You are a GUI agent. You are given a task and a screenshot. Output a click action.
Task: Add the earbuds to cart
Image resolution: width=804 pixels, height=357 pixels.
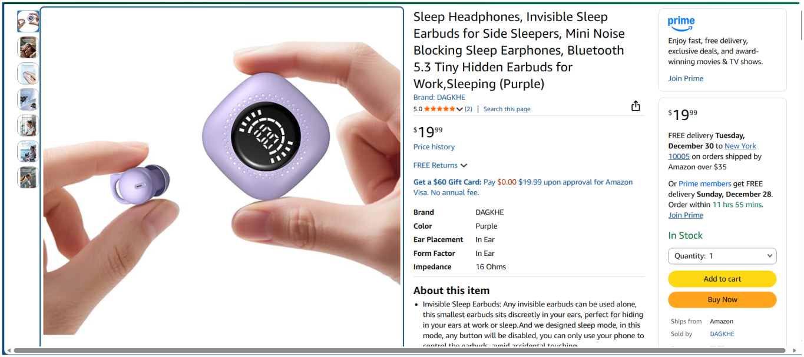coord(722,279)
